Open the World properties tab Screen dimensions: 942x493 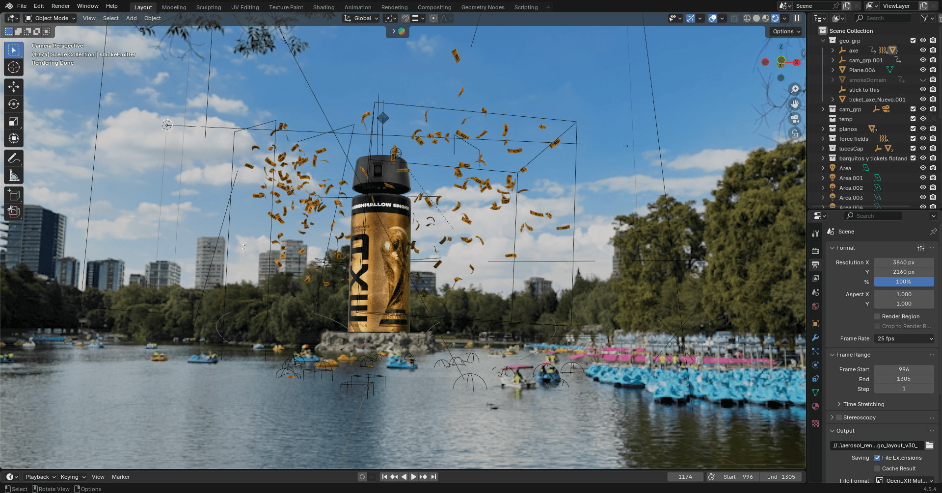click(x=815, y=306)
